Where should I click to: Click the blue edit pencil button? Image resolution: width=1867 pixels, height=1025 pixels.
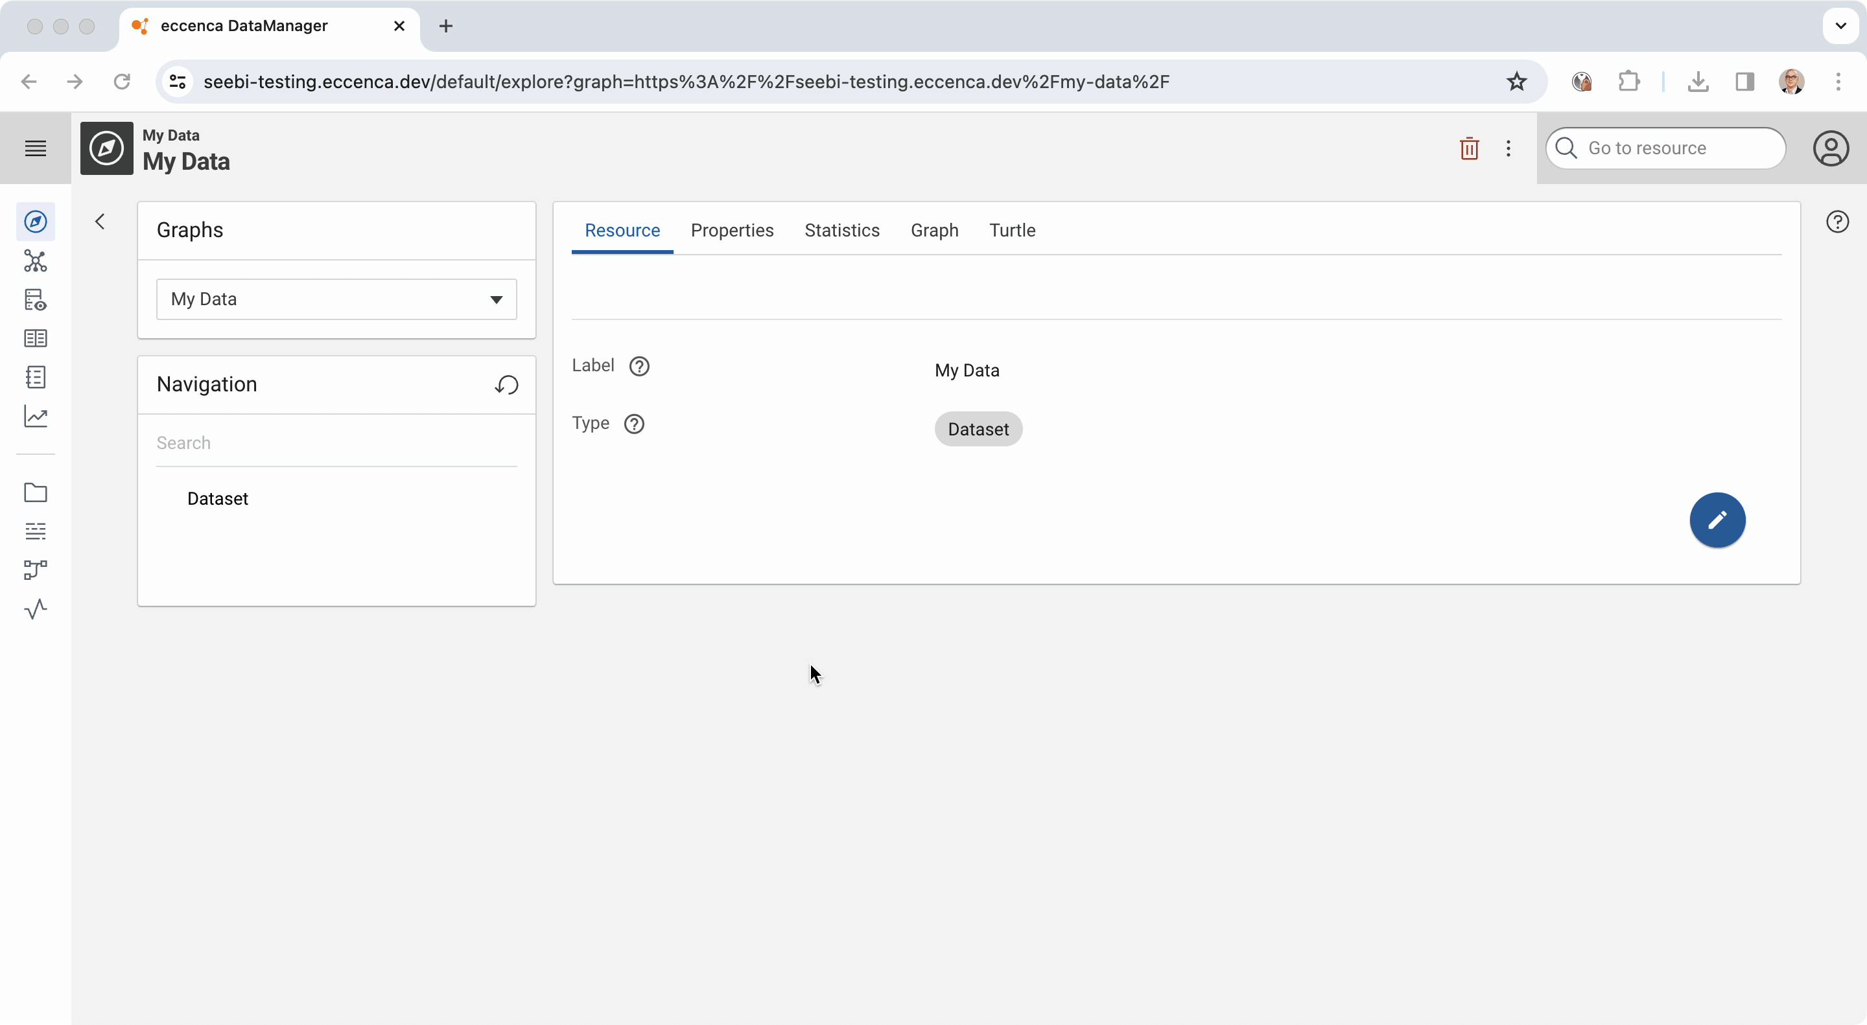[x=1717, y=520]
